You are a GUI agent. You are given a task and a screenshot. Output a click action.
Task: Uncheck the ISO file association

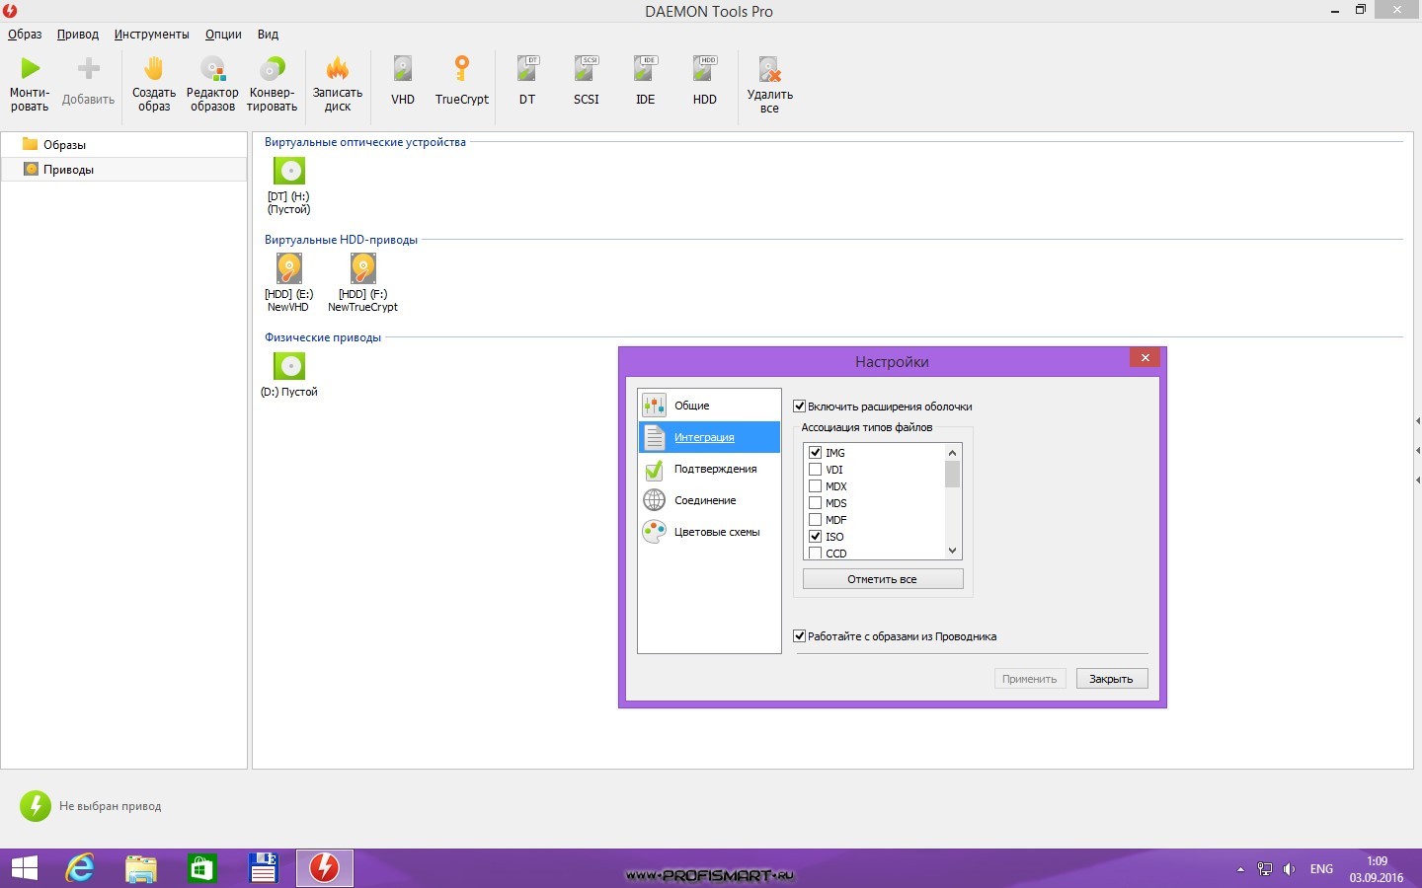[x=816, y=536]
